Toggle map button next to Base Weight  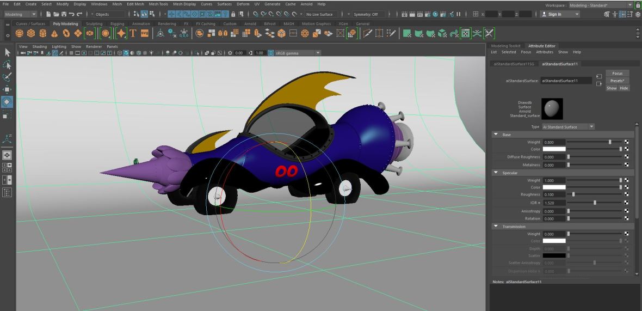(626, 142)
